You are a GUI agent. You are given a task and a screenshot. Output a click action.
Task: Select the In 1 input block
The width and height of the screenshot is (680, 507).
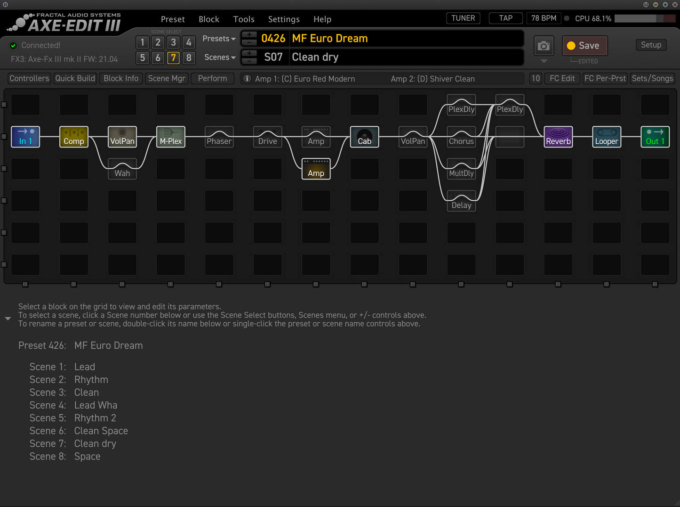(25, 137)
